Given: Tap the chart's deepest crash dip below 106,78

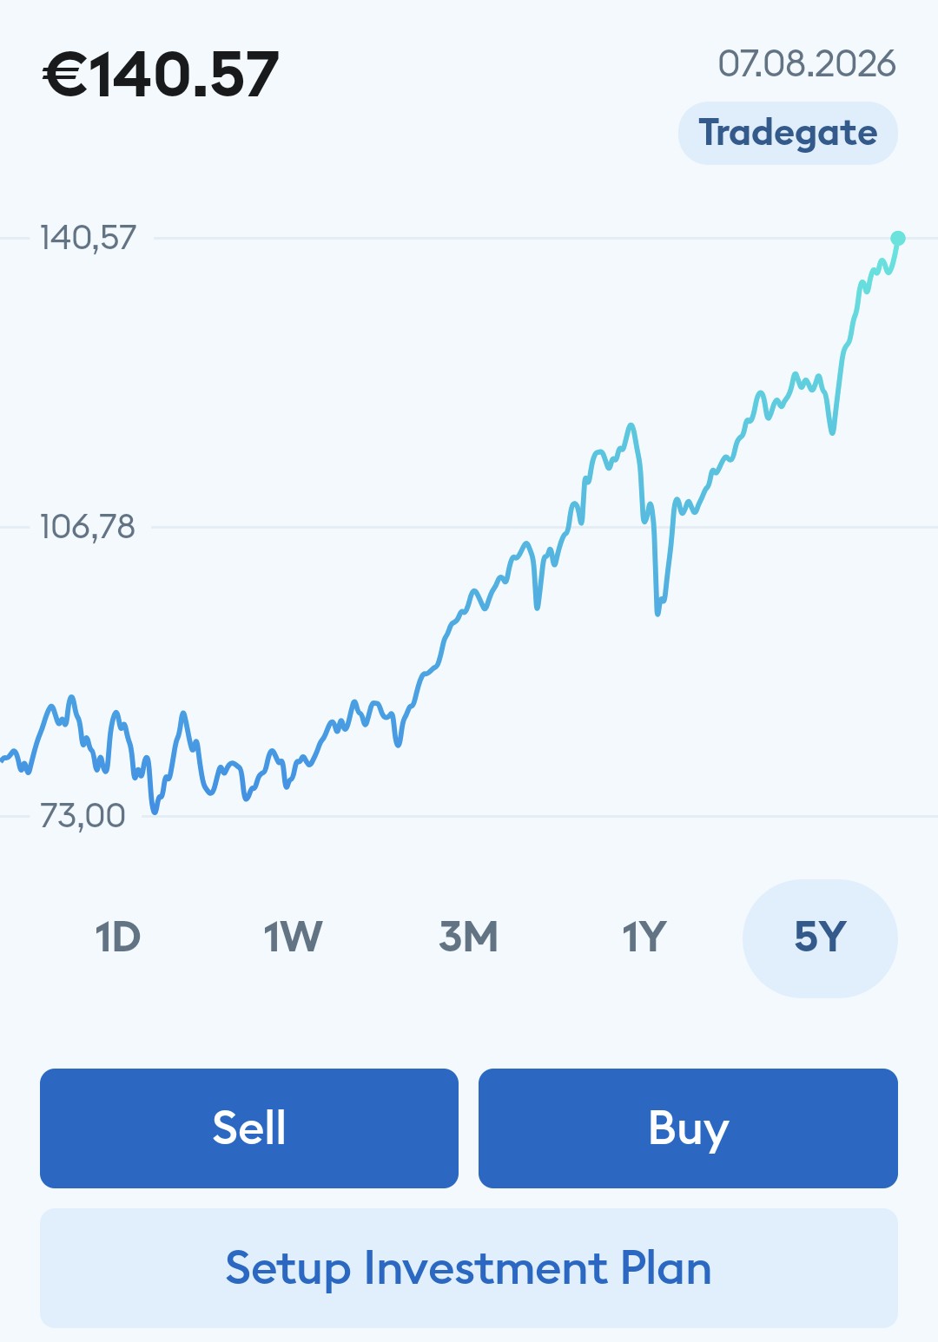Looking at the screenshot, I should coord(657,613).
